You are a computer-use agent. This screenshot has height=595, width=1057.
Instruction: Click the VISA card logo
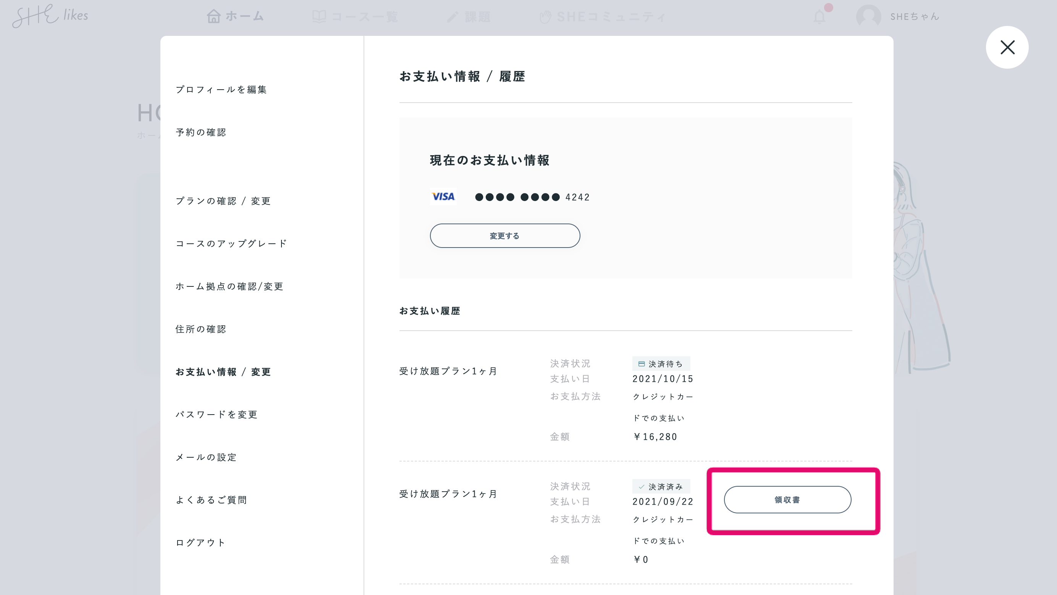coord(443,197)
